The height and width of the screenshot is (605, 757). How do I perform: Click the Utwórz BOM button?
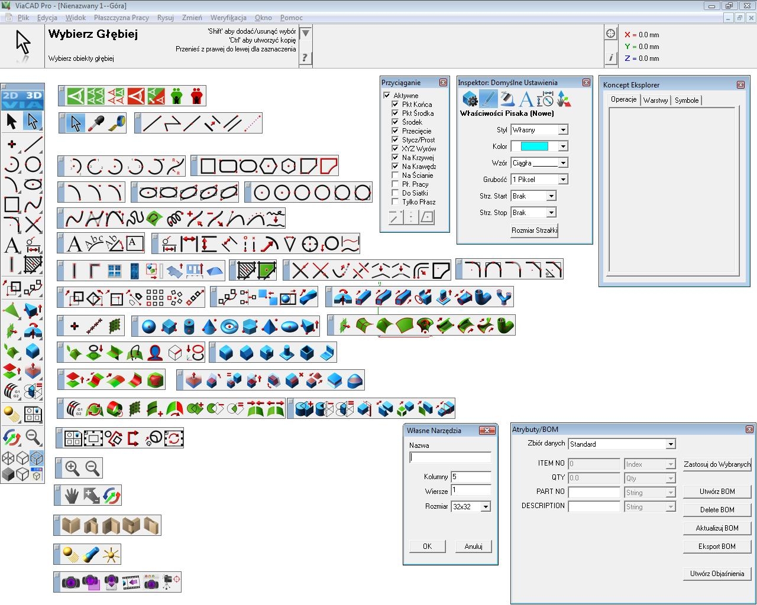point(717,492)
